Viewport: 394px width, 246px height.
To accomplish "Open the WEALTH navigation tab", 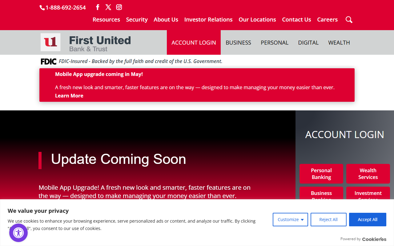I will [339, 42].
